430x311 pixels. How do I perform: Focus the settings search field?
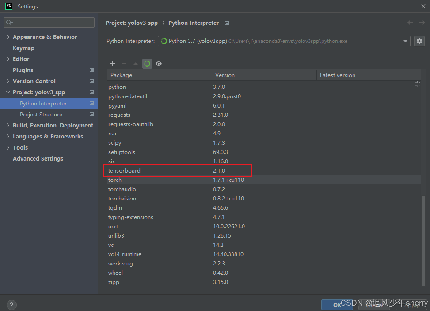49,23
